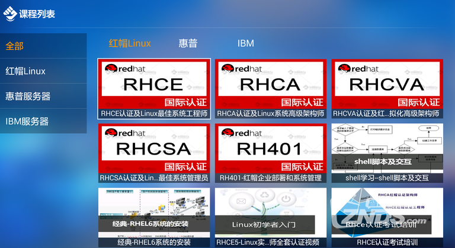
Task: Open the RHCE course thumbnail
Action: point(154,84)
